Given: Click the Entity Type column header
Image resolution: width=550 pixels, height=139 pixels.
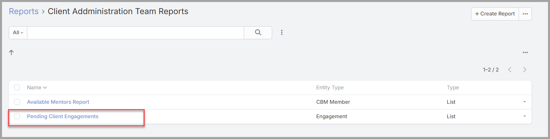Looking at the screenshot, I should click(x=330, y=88).
